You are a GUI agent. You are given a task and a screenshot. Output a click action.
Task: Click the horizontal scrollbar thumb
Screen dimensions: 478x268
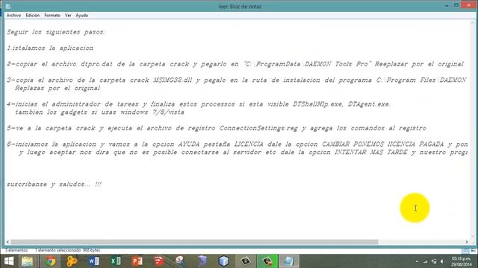point(194,242)
